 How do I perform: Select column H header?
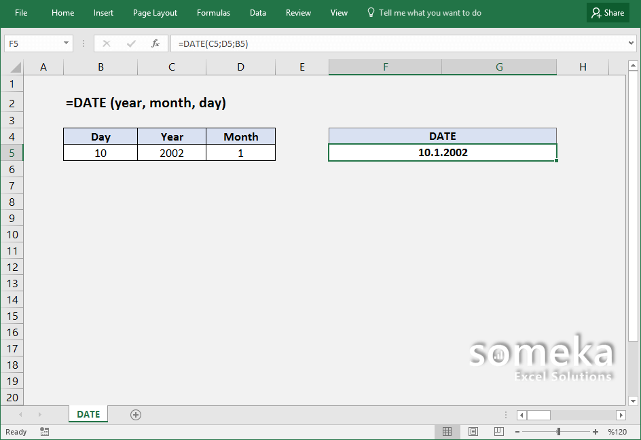[x=583, y=67]
